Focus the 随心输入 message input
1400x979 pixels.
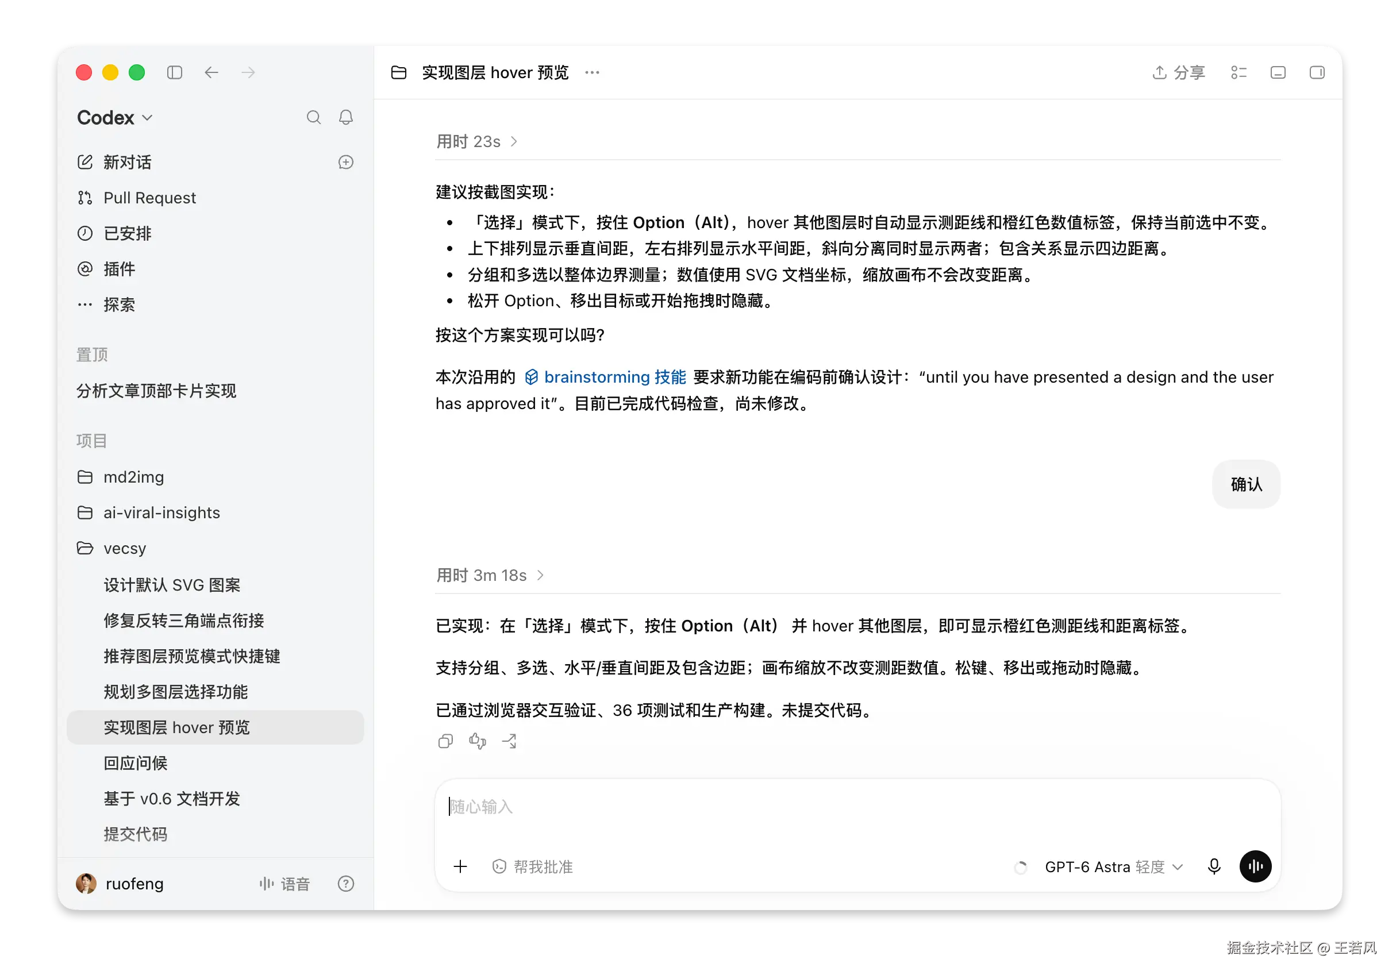(857, 807)
